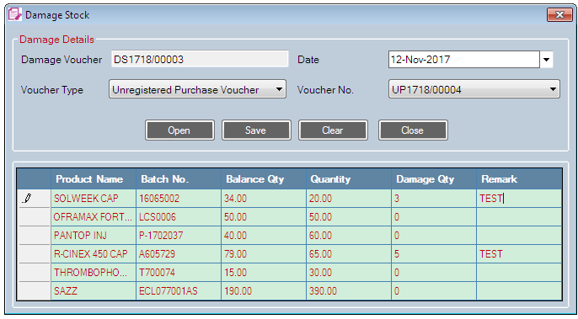This screenshot has width=578, height=319.
Task: Close the Damage Stock window
Action: coord(559,15)
